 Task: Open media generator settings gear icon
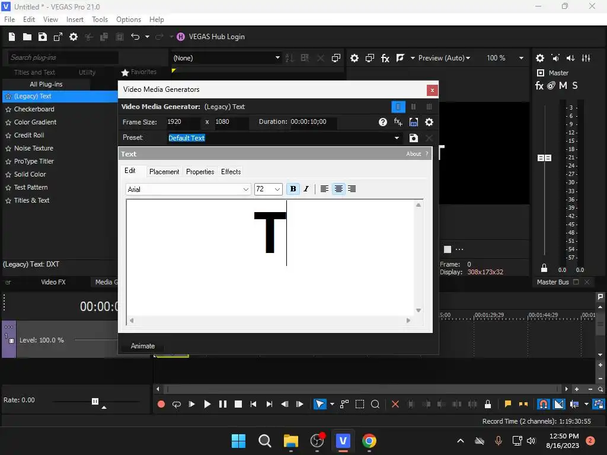tap(429, 122)
